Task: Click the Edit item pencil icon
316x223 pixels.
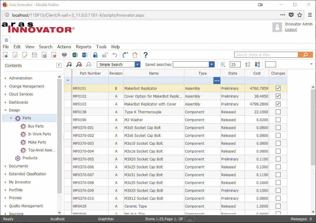Action: (25, 55)
